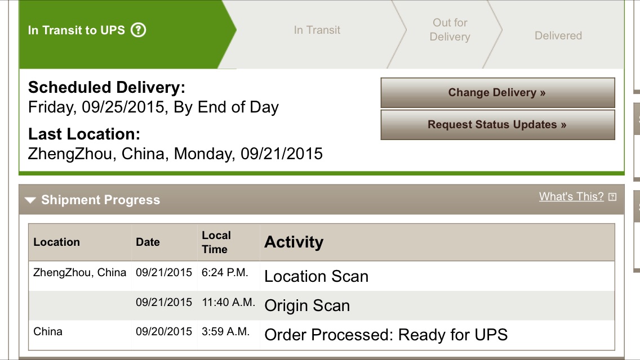Click the Location column header
The height and width of the screenshot is (360, 640).
pos(56,242)
